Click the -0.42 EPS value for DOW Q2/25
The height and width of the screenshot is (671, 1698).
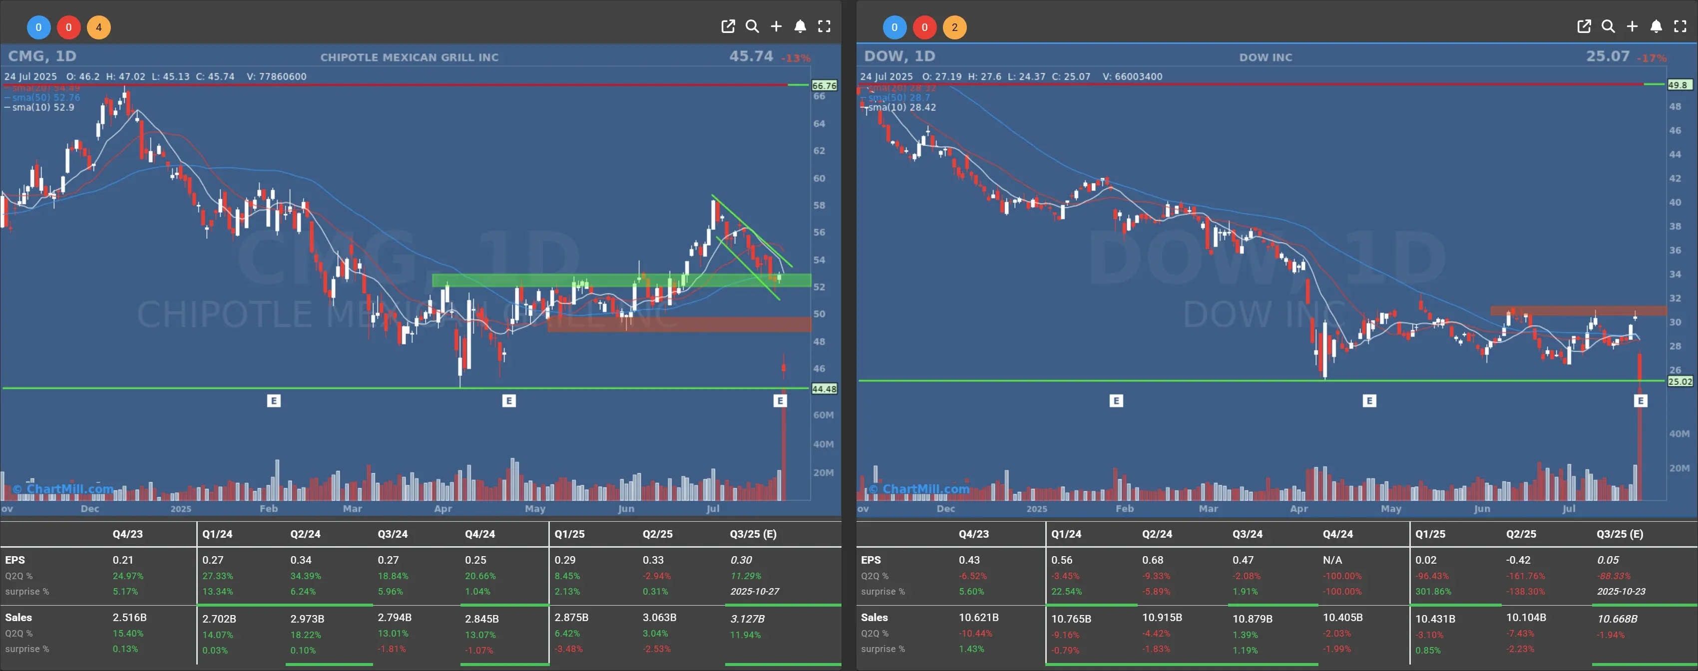pyautogui.click(x=1518, y=560)
